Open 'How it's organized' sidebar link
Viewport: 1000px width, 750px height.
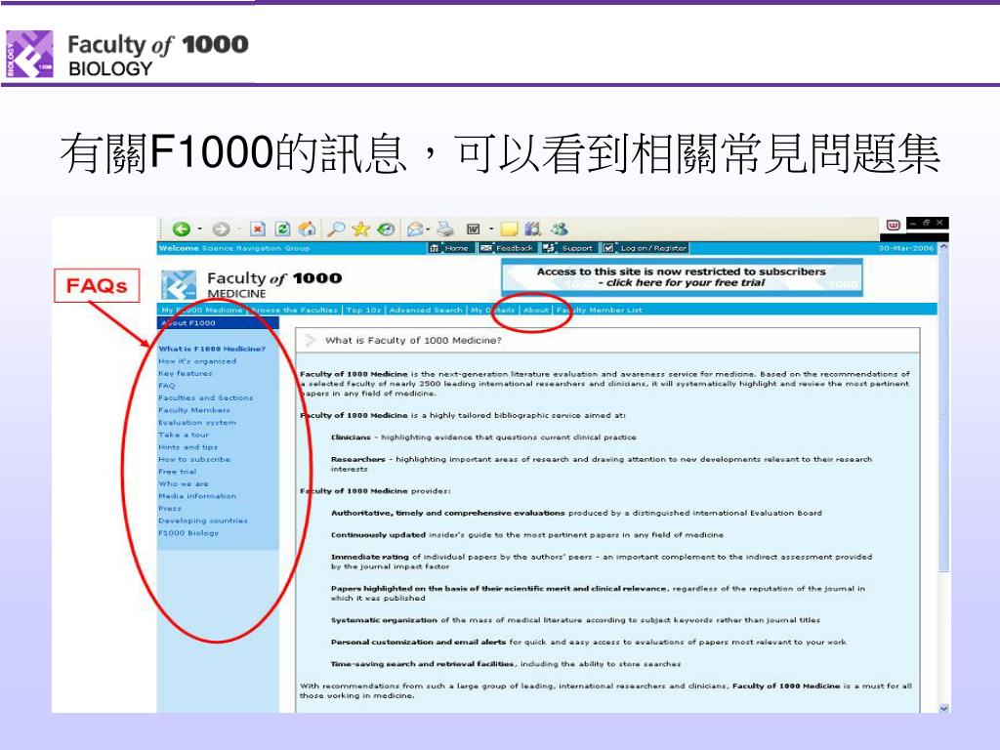(197, 361)
